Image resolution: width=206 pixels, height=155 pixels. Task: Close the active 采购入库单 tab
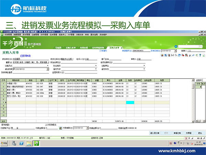click(122, 48)
